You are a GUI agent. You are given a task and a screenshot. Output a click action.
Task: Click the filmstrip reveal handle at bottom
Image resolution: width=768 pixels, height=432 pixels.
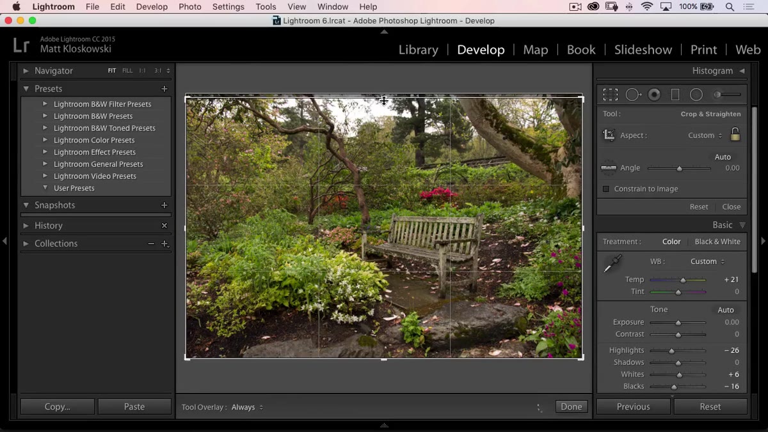(384, 426)
